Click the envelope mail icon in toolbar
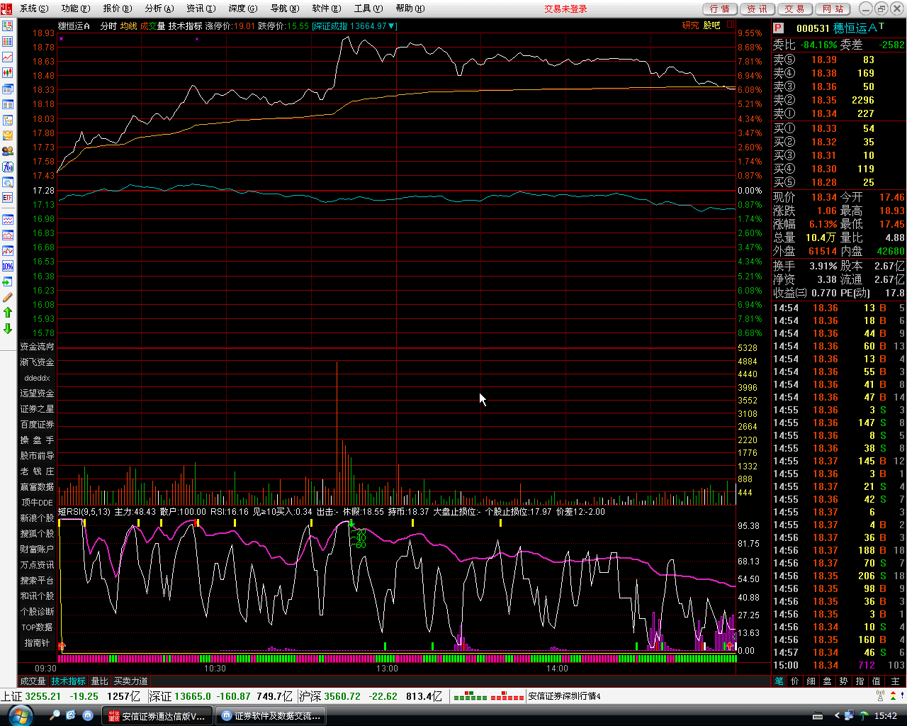This screenshot has width=907, height=726. coord(8,135)
